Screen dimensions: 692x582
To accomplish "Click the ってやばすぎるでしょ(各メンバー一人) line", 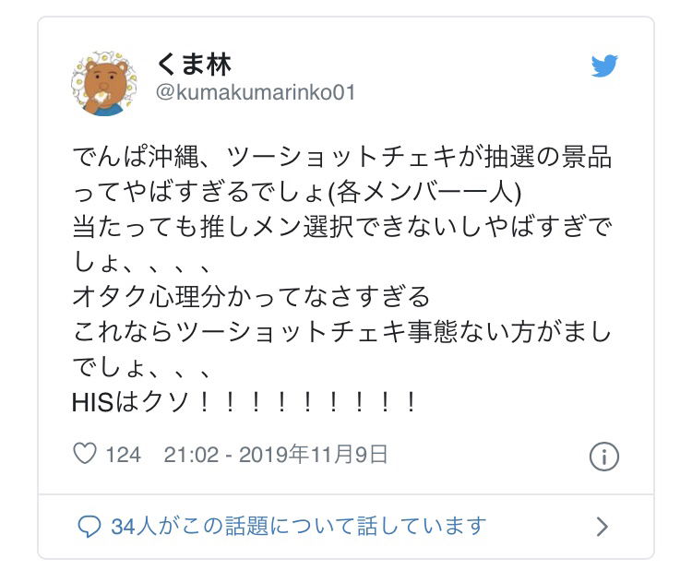I will (x=297, y=192).
